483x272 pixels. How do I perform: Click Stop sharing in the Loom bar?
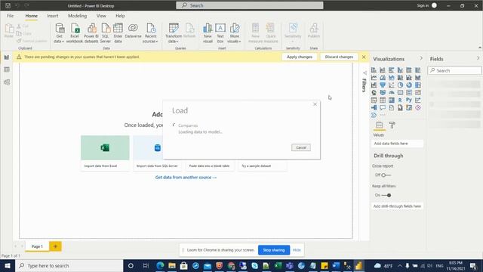[x=274, y=250]
